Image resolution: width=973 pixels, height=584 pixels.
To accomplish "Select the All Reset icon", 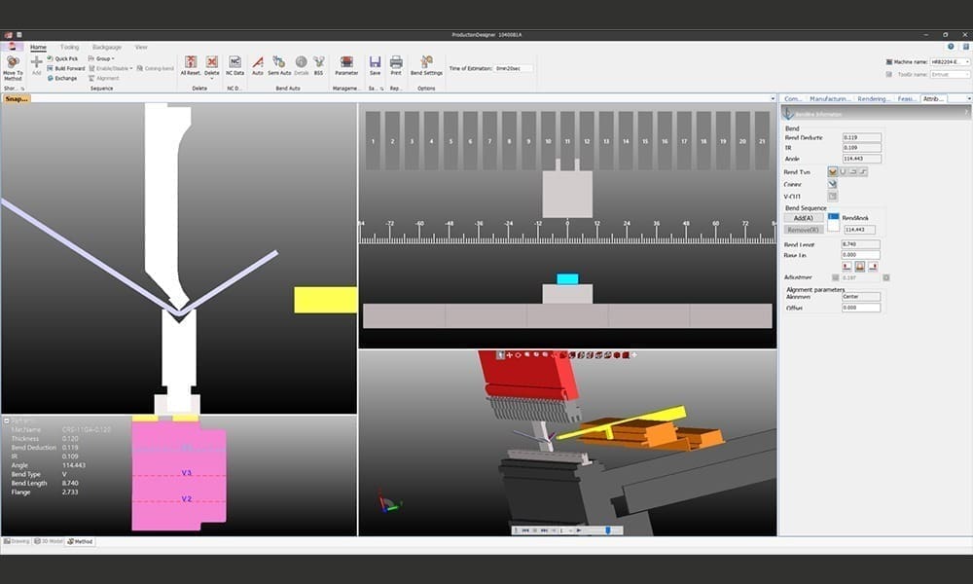I will click(x=189, y=63).
